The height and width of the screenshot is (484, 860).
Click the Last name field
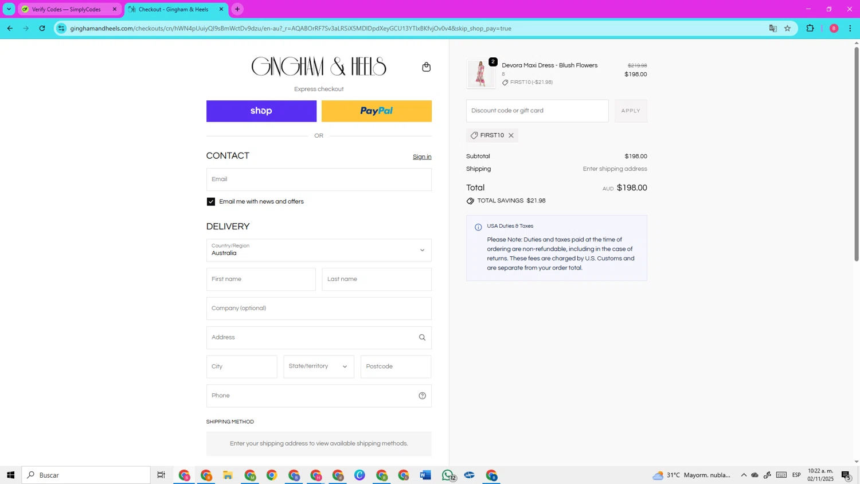(x=377, y=279)
